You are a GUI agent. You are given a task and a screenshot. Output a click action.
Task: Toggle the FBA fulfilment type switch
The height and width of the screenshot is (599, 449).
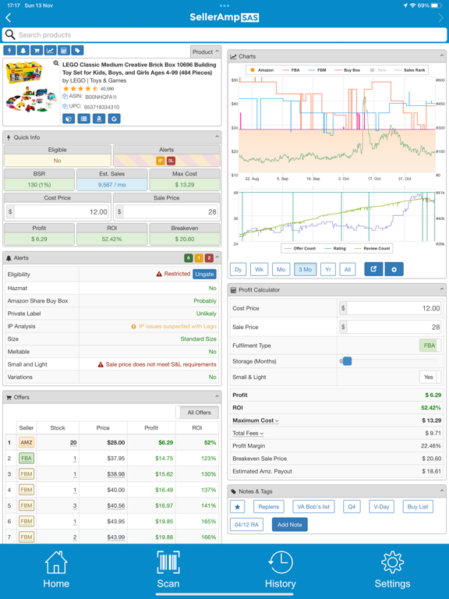[430, 346]
